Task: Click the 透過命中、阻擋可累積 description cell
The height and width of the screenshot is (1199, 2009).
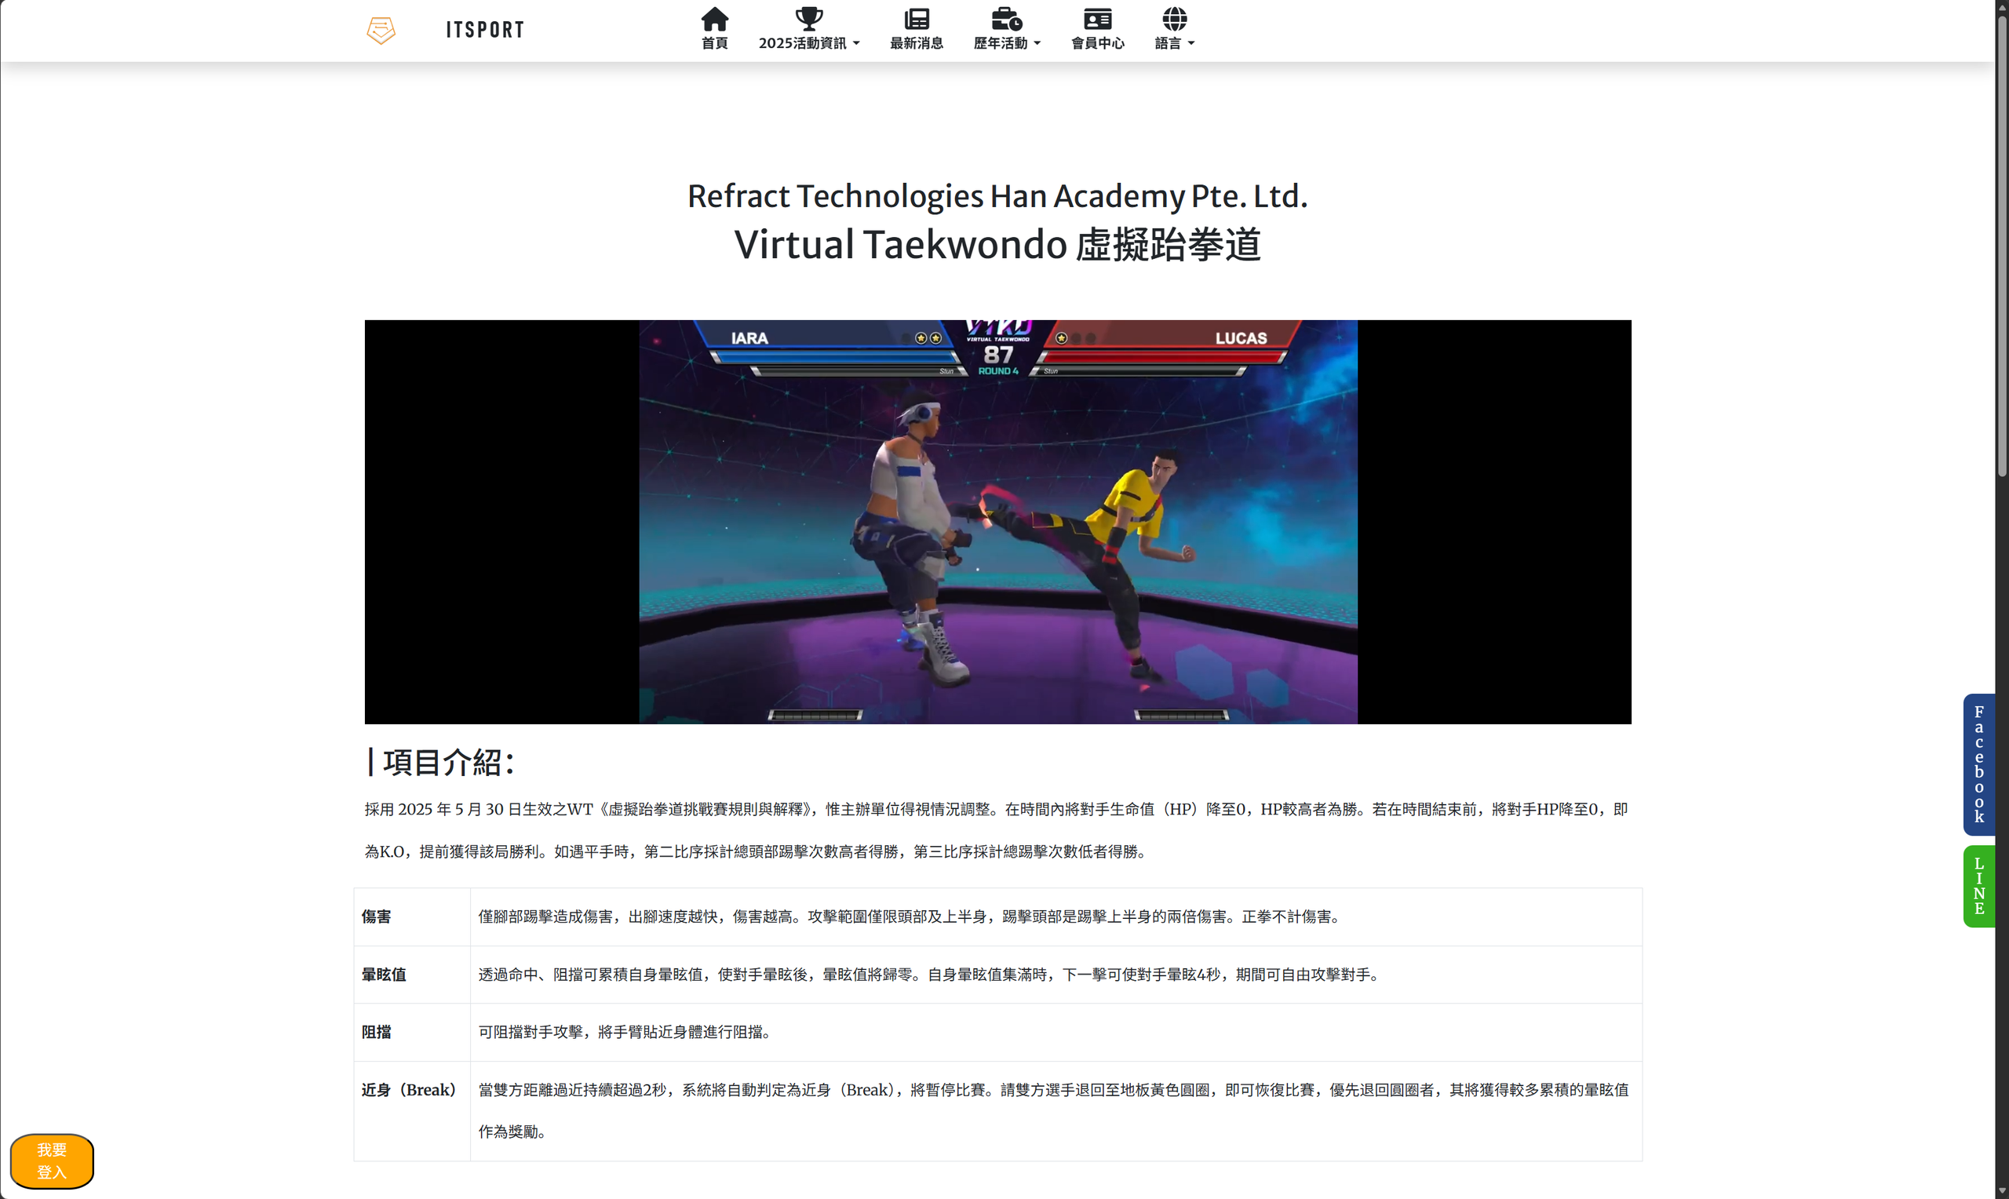Action: 1056,975
